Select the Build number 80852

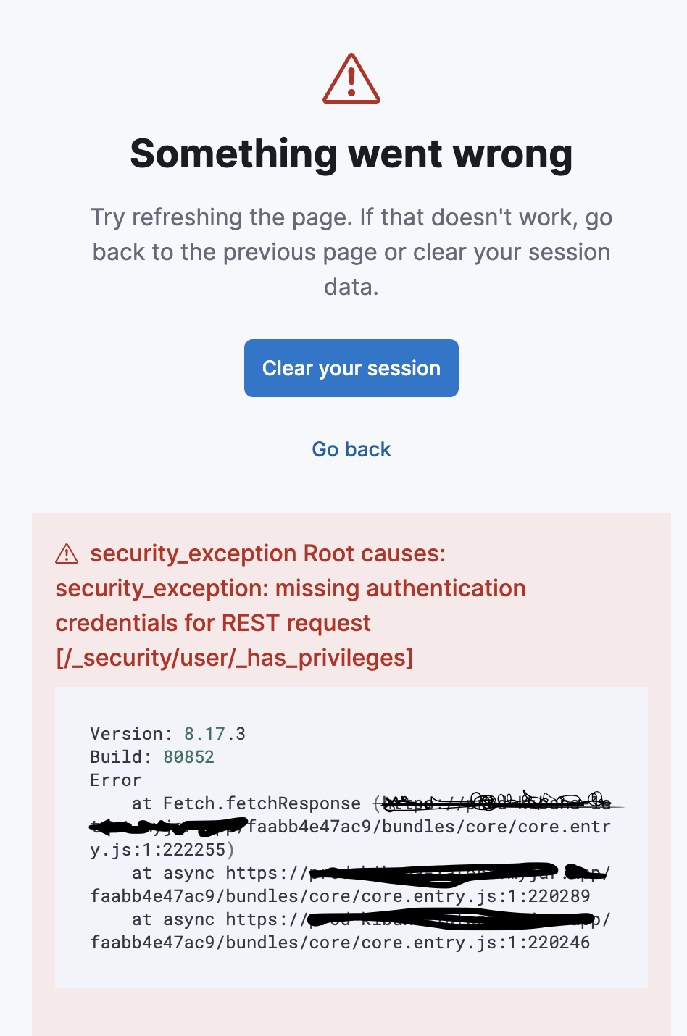[188, 757]
